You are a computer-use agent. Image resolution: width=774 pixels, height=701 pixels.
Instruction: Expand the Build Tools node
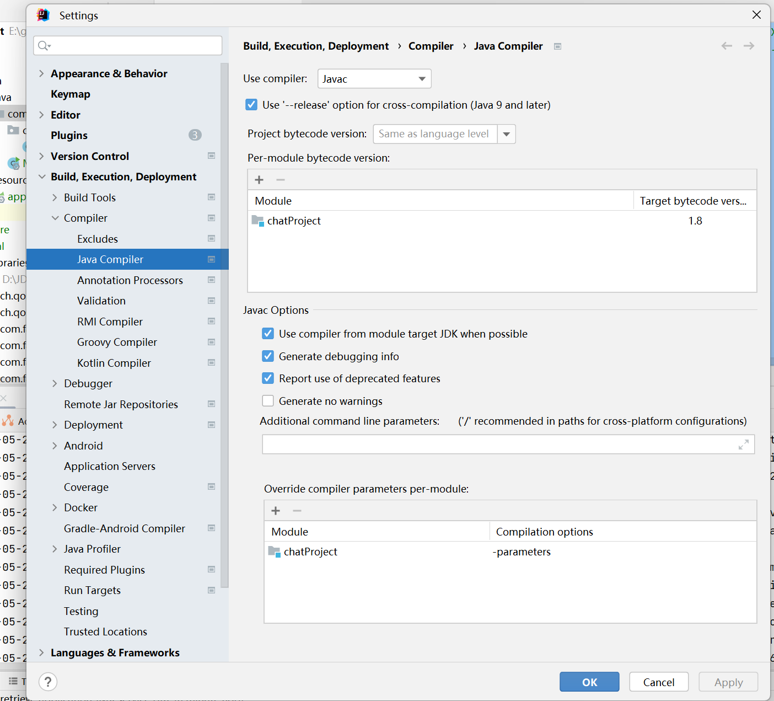[55, 197]
